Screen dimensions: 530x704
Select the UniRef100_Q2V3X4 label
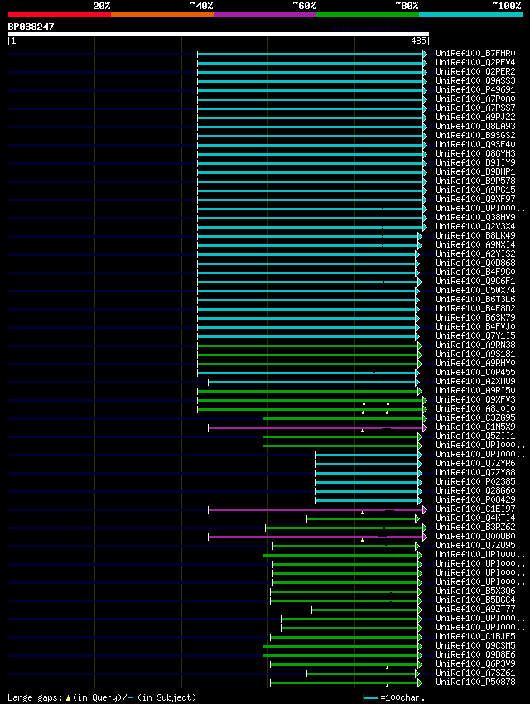[475, 226]
